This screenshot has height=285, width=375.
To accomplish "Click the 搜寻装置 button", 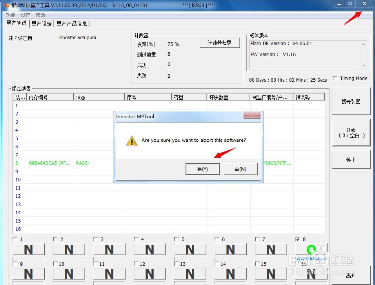I will pyautogui.click(x=351, y=101).
